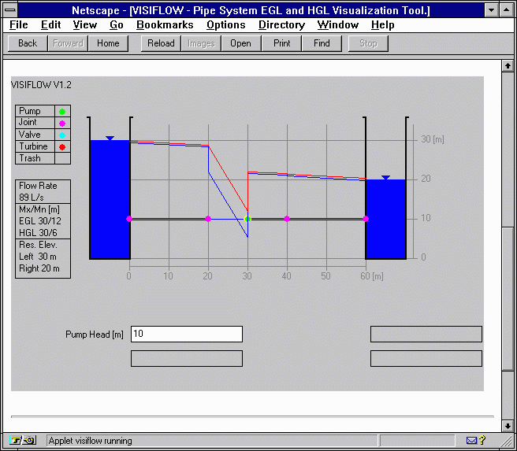This screenshot has width=517, height=451.
Task: Open the mail envelope icon in status bar
Action: 471,441
